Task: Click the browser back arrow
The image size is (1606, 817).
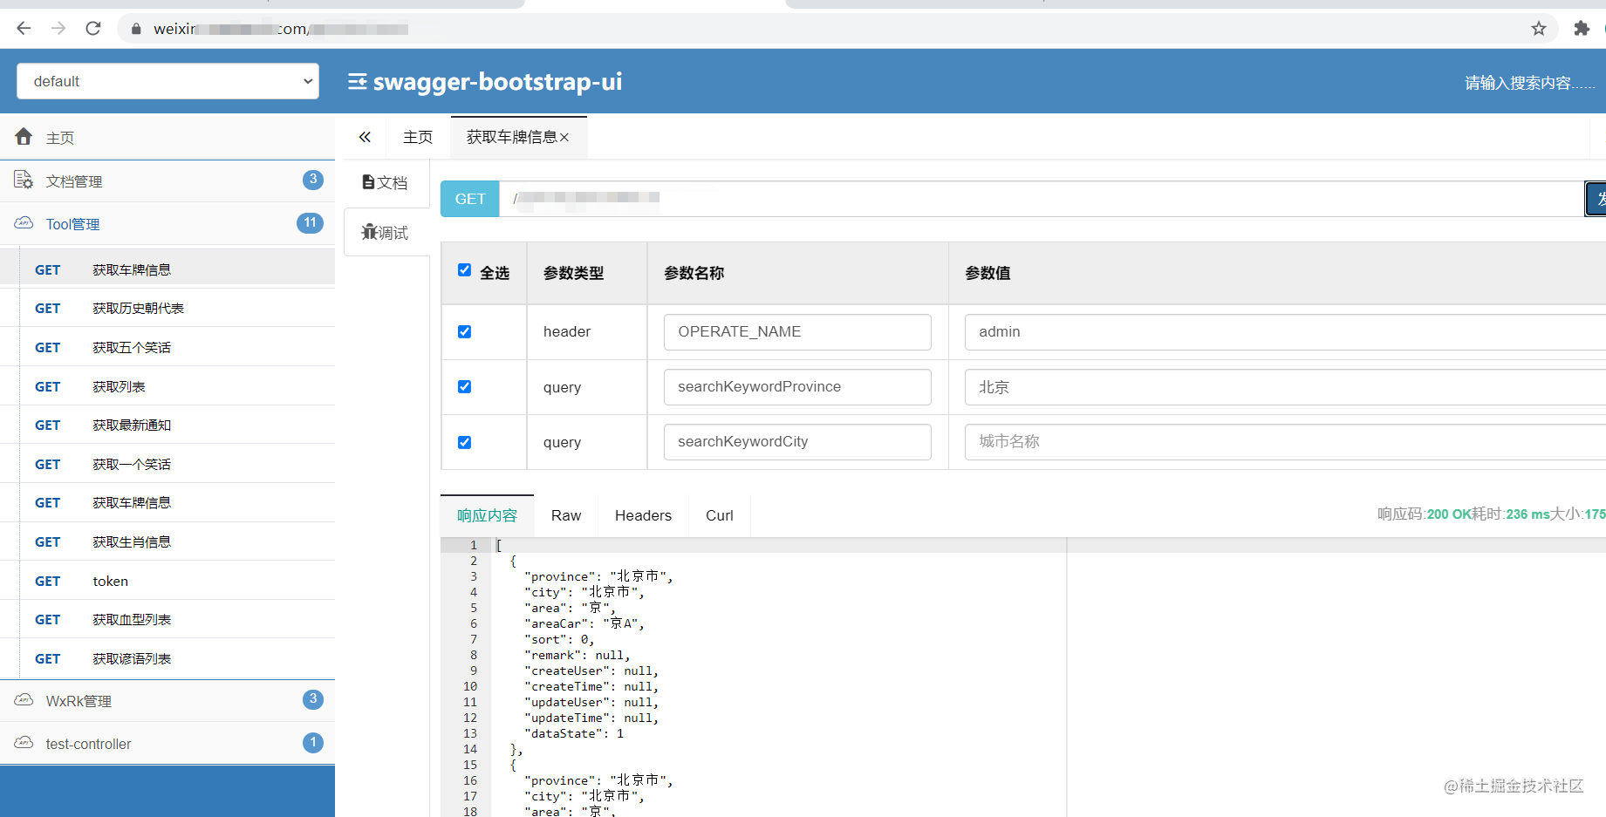Action: pos(24,29)
